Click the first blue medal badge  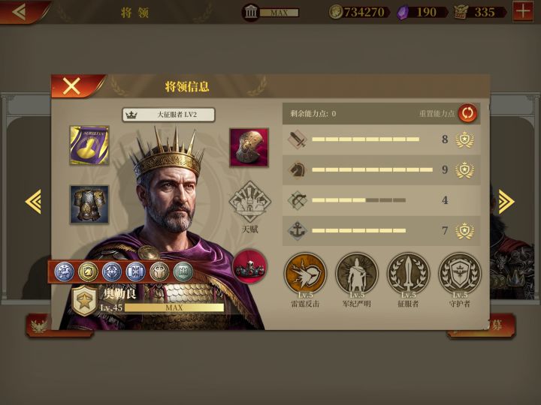(x=64, y=271)
